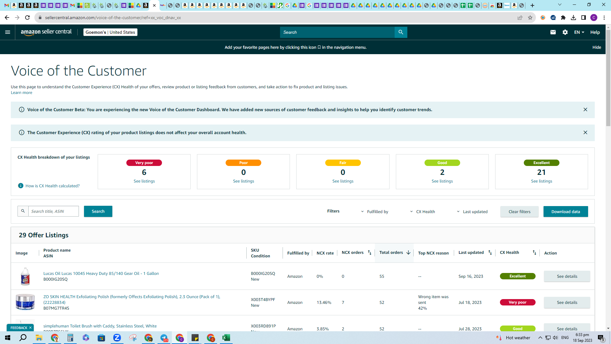Screen dimensions: 611x344
Task: Open a new browser tab
Action: [532, 5]
